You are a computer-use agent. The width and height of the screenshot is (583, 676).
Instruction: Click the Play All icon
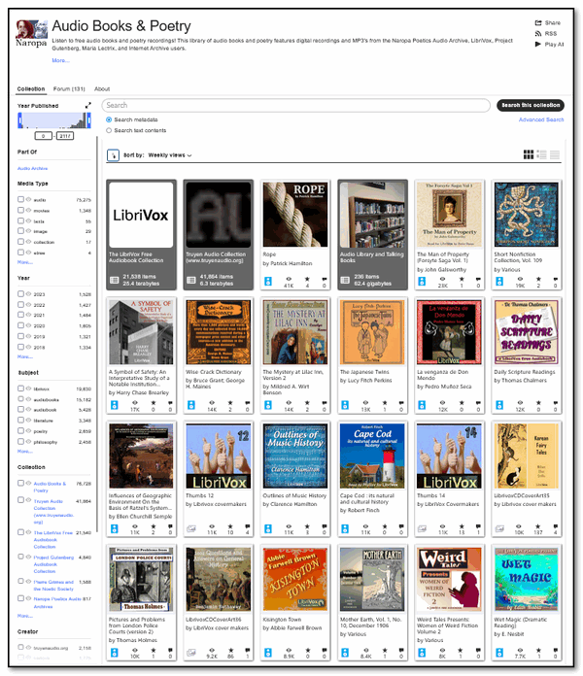click(x=537, y=44)
